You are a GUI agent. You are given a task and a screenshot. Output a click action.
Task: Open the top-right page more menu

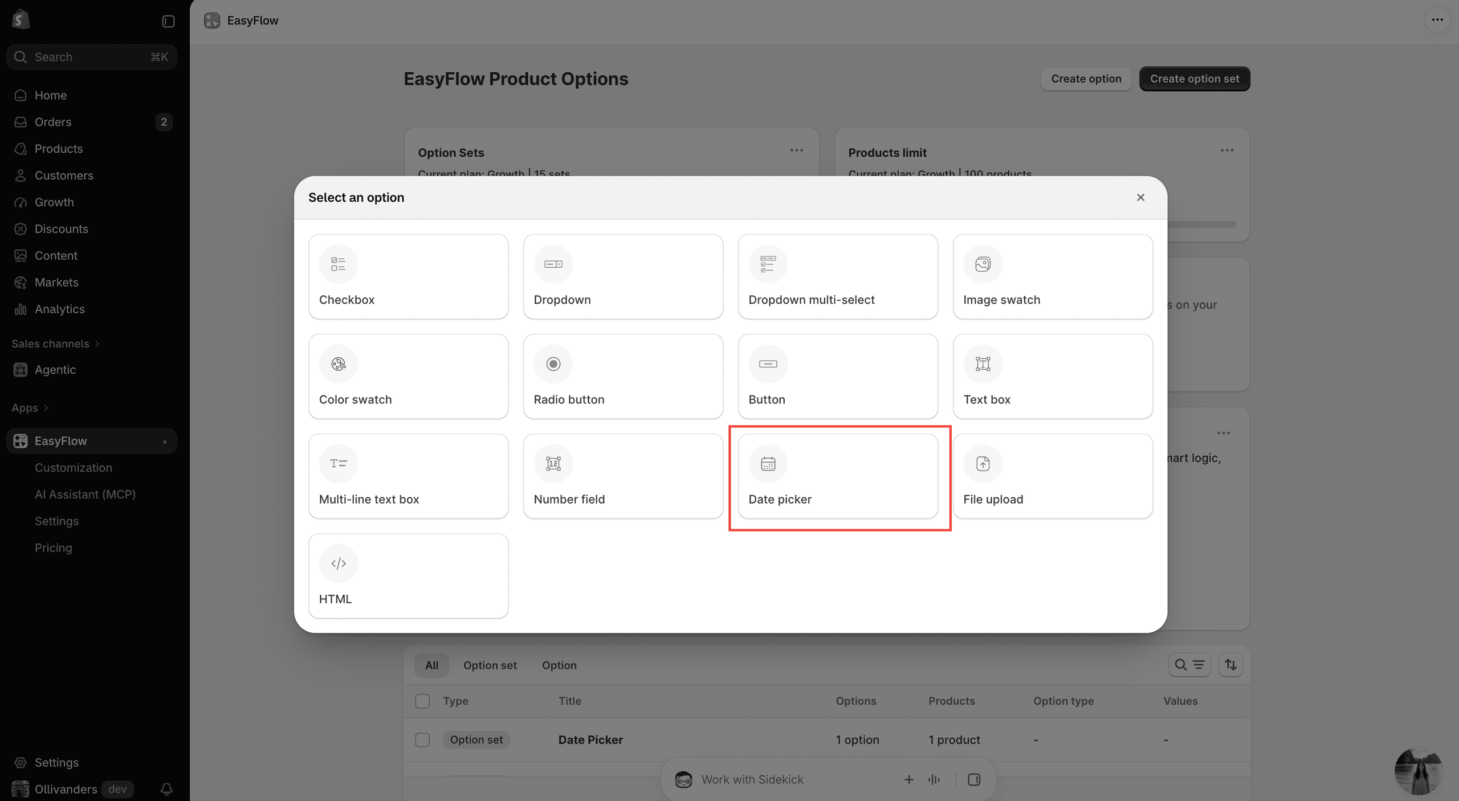point(1437,20)
